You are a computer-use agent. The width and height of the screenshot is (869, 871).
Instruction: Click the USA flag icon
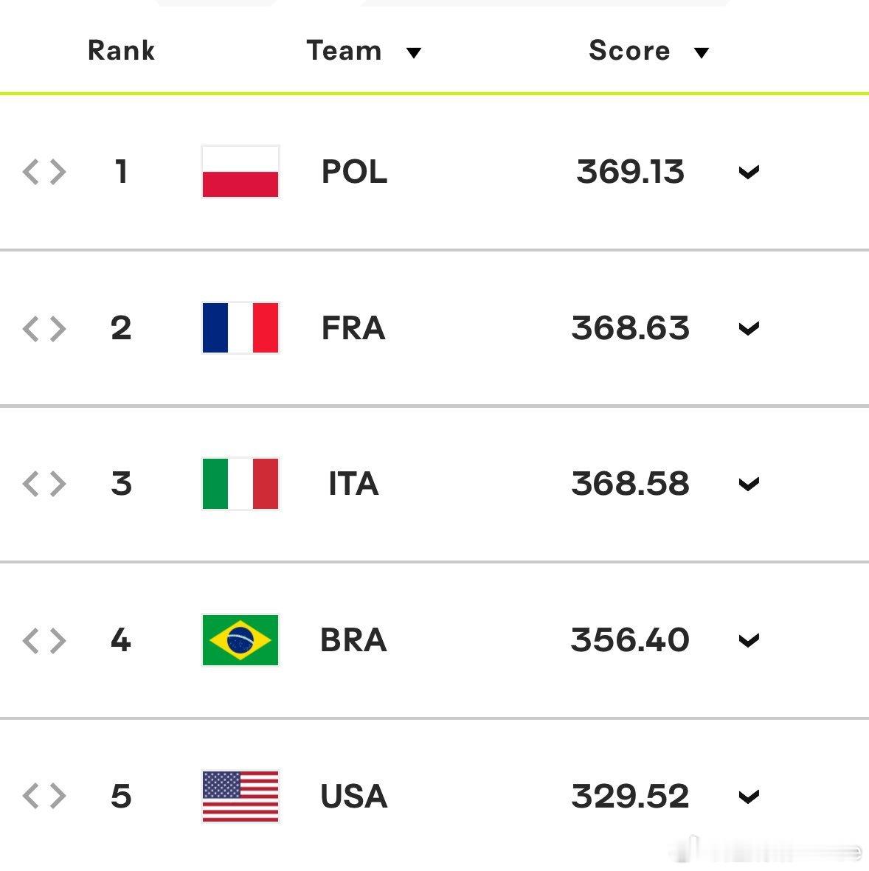click(240, 796)
